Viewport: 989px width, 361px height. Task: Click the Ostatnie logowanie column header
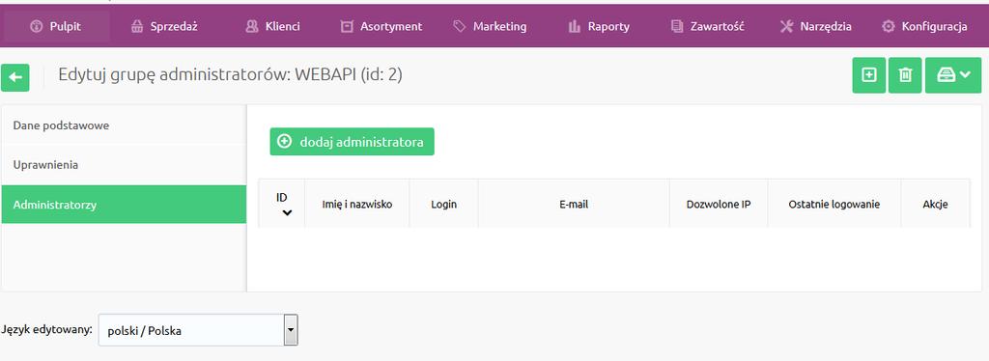(834, 204)
